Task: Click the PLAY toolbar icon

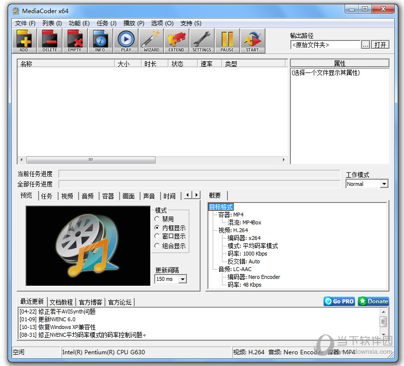Action: coord(126,41)
